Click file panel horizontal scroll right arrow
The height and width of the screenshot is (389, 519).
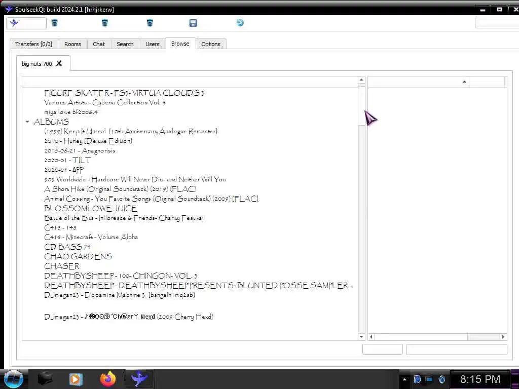[503, 337]
